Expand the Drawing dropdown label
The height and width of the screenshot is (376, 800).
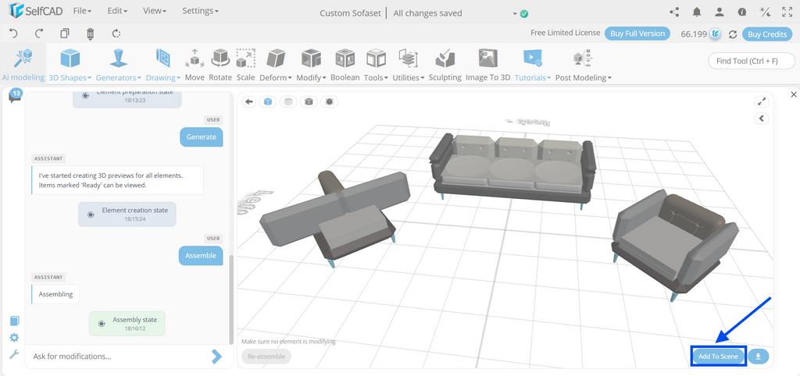point(163,78)
